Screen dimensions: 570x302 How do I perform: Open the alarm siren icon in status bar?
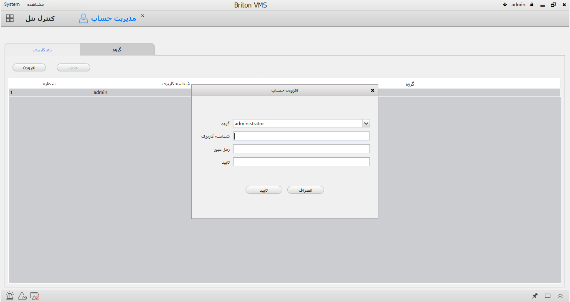[x=10, y=296]
